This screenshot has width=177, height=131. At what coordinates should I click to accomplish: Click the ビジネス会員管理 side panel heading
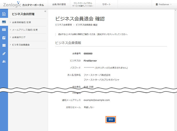tap(23, 14)
